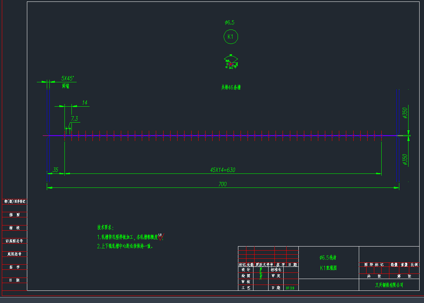The height and width of the screenshot is (303, 424).
Task: Click the '更改文件号' header in the title block
Action: click(x=264, y=265)
